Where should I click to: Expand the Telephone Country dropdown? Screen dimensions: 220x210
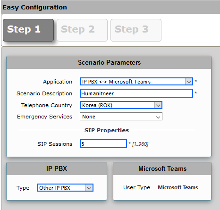tap(121, 105)
